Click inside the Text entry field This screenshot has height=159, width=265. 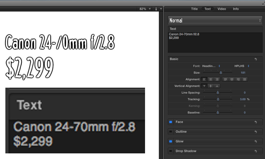point(215,43)
